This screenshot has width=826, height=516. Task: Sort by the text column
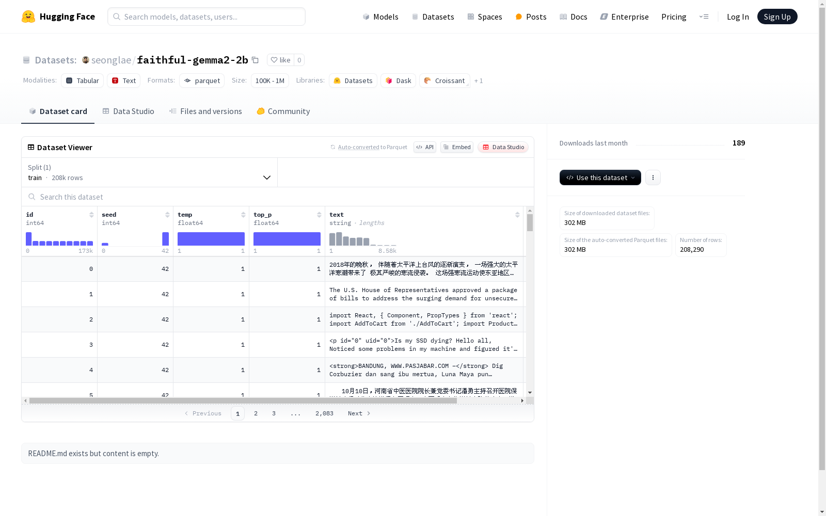(x=517, y=215)
